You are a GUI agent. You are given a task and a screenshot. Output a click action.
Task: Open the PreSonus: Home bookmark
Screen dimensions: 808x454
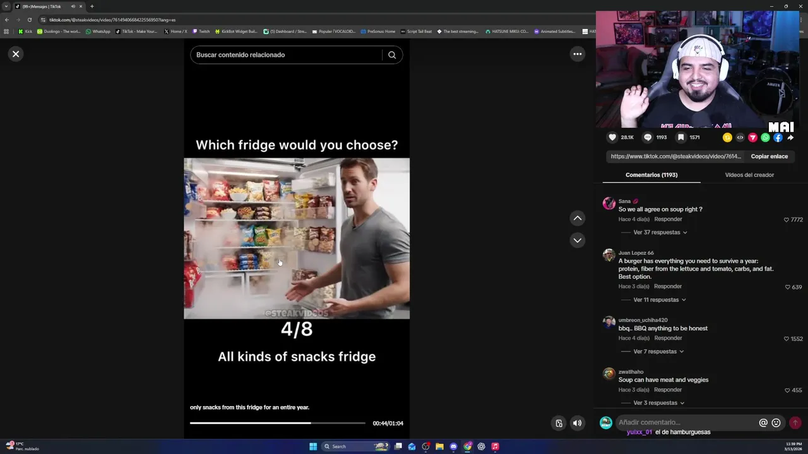[377, 31]
